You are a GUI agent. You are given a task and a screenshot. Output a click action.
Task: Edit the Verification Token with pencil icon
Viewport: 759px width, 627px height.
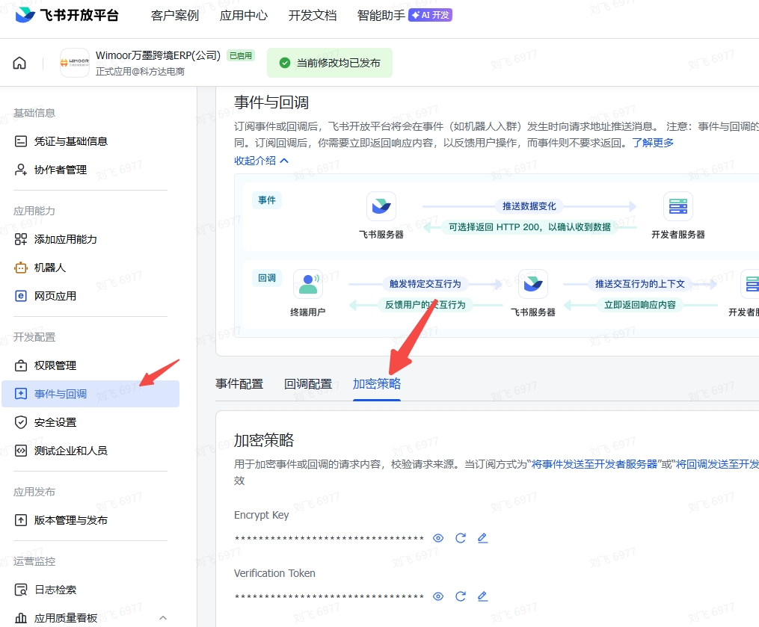(482, 596)
